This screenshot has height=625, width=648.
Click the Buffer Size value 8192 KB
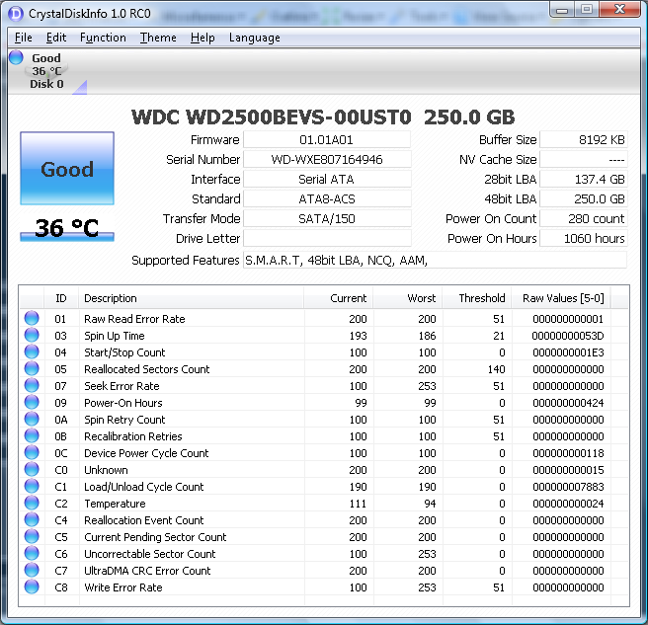tap(584, 139)
